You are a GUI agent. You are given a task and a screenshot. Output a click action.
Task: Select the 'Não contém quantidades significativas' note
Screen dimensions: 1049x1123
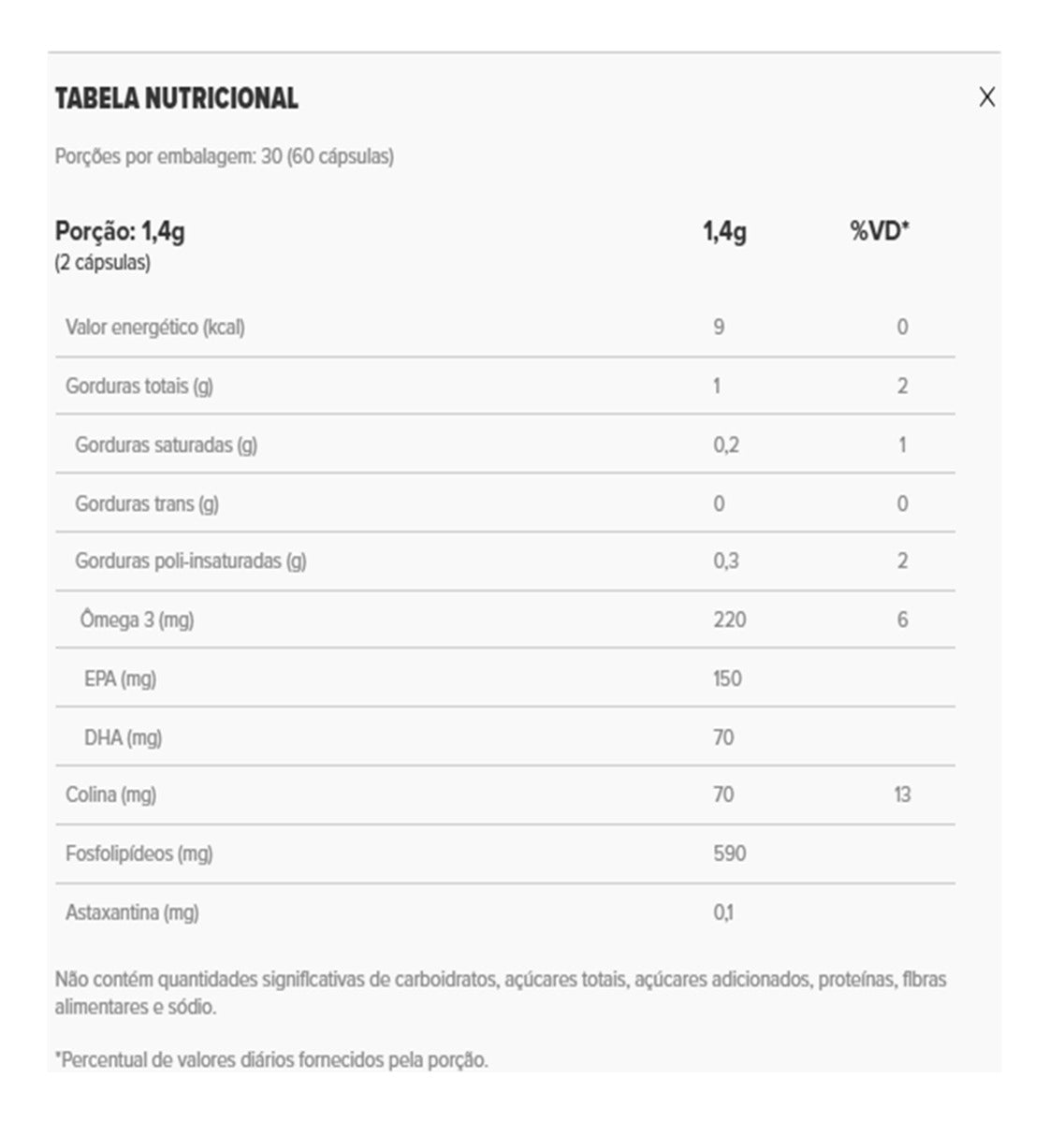pos(501,994)
